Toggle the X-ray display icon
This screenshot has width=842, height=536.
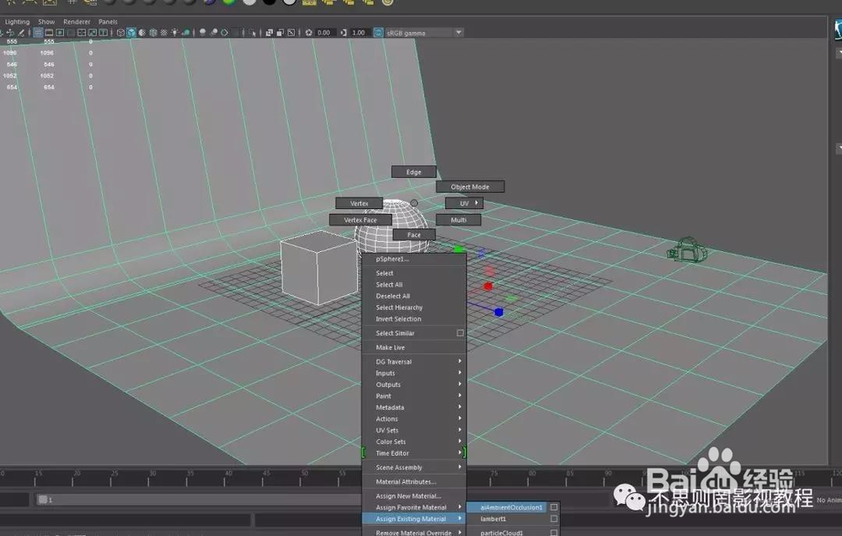coord(269,33)
